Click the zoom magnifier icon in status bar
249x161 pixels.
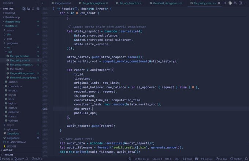130,159
